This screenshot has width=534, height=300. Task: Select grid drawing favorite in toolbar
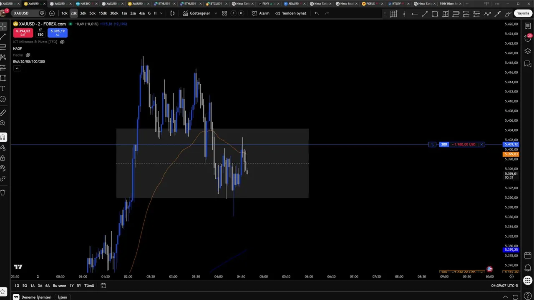pyautogui.click(x=393, y=14)
